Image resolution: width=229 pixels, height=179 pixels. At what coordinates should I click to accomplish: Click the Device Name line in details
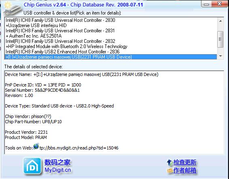(x=82, y=74)
